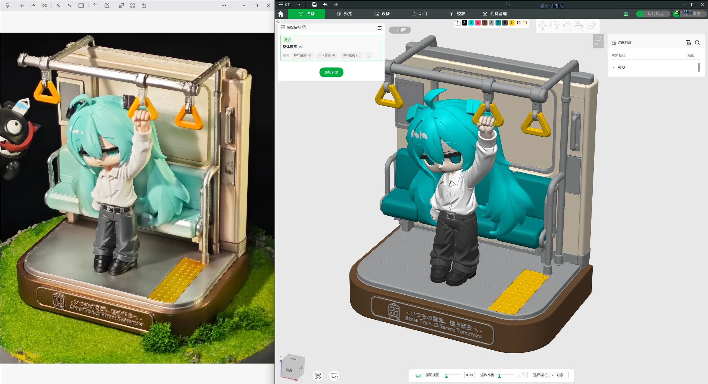This screenshot has height=384, width=708.
Task: Click the redo arrow in title bar
Action: point(336,4)
